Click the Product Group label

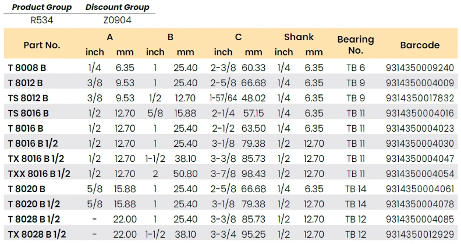tap(42, 8)
